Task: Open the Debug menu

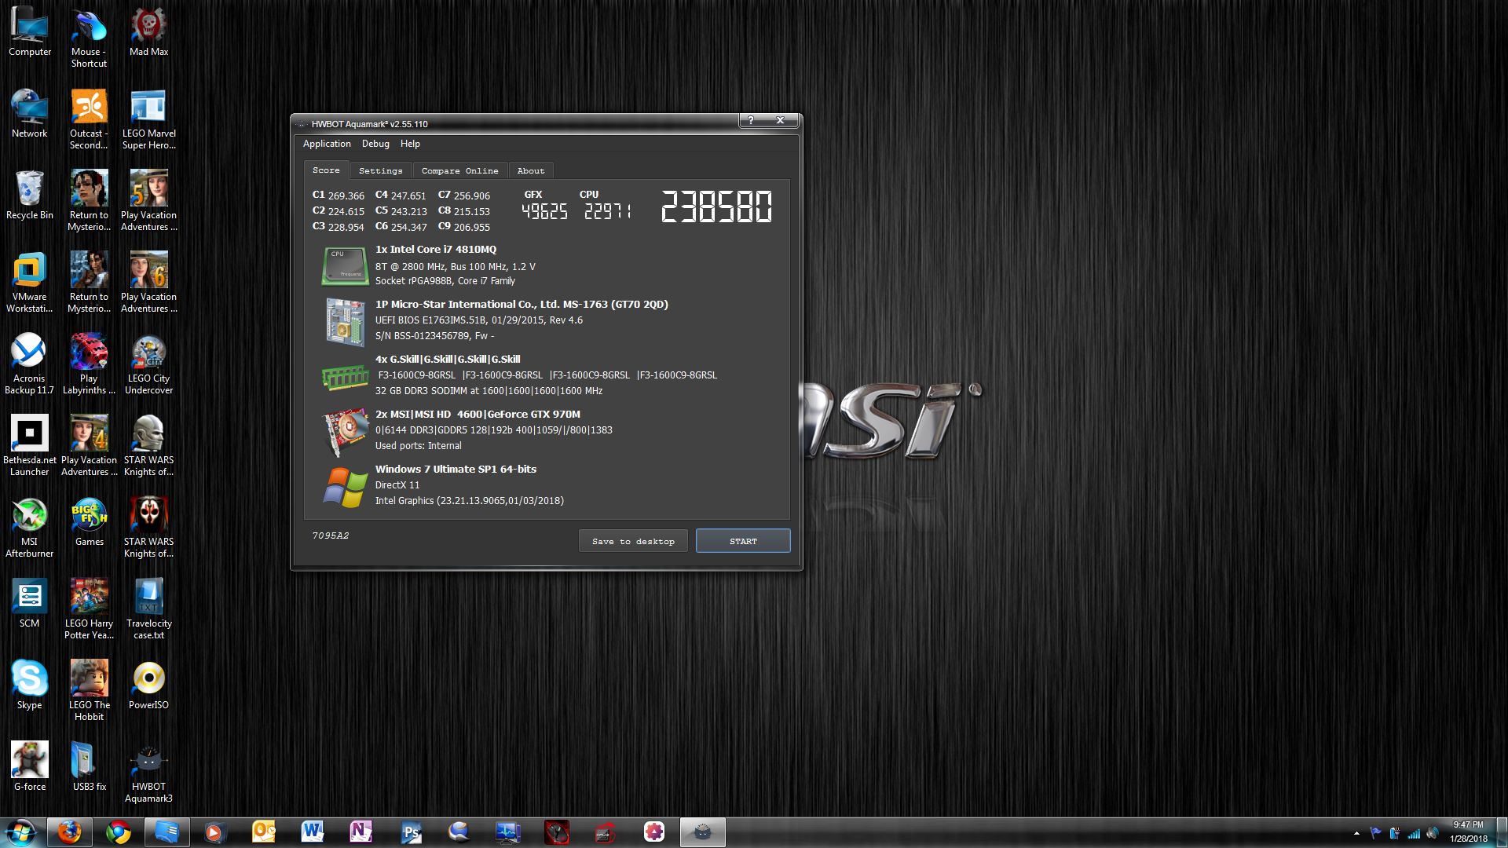Action: (x=375, y=144)
